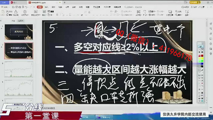The image size is (213, 120).
Task: Click the topmost icon in right sidebar
Action: click(211, 24)
